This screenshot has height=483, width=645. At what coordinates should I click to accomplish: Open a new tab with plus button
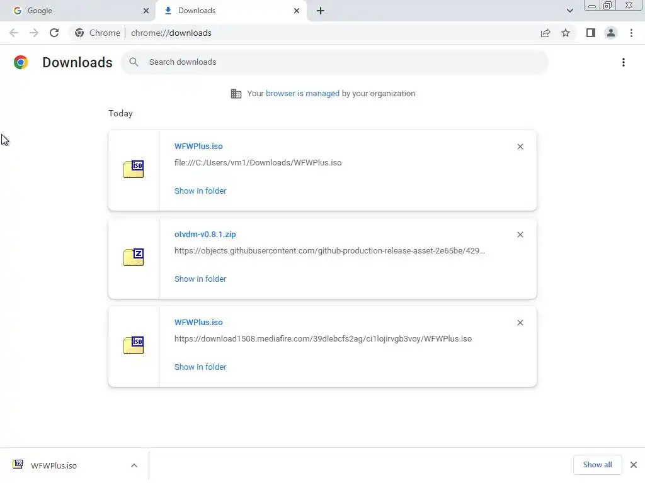point(321,11)
